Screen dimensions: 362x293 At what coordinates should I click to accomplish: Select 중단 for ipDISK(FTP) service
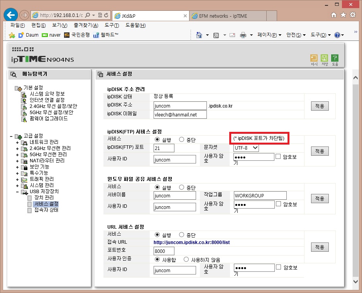pos(181,140)
